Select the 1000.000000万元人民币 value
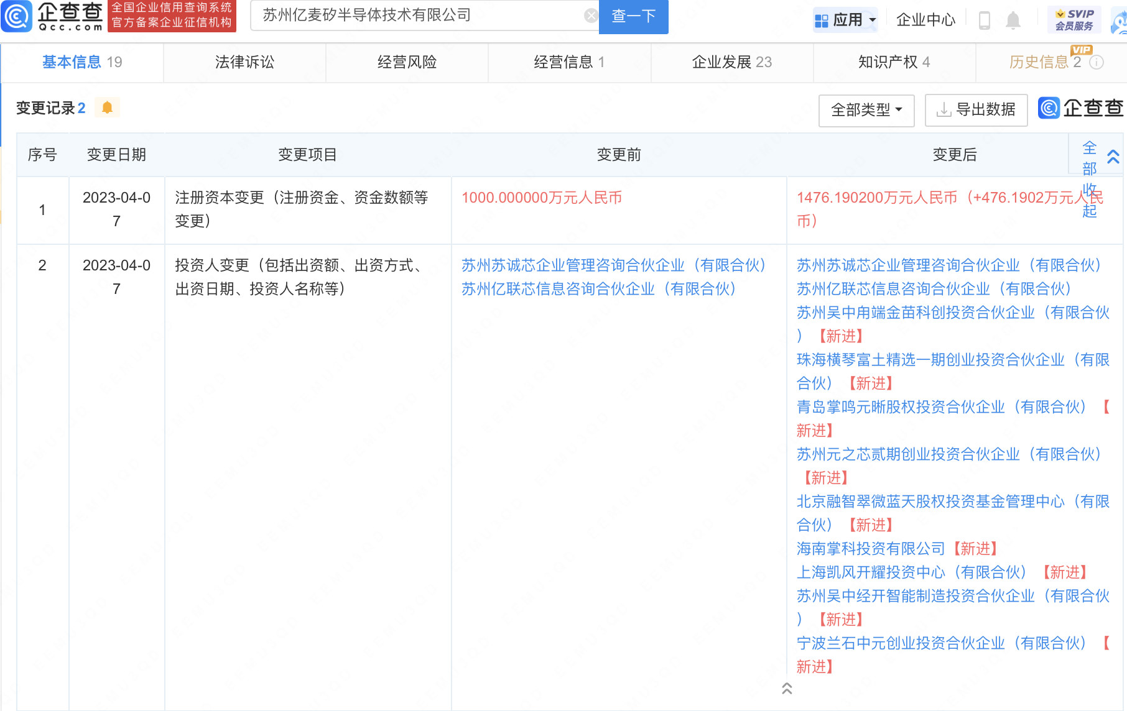 click(x=542, y=198)
